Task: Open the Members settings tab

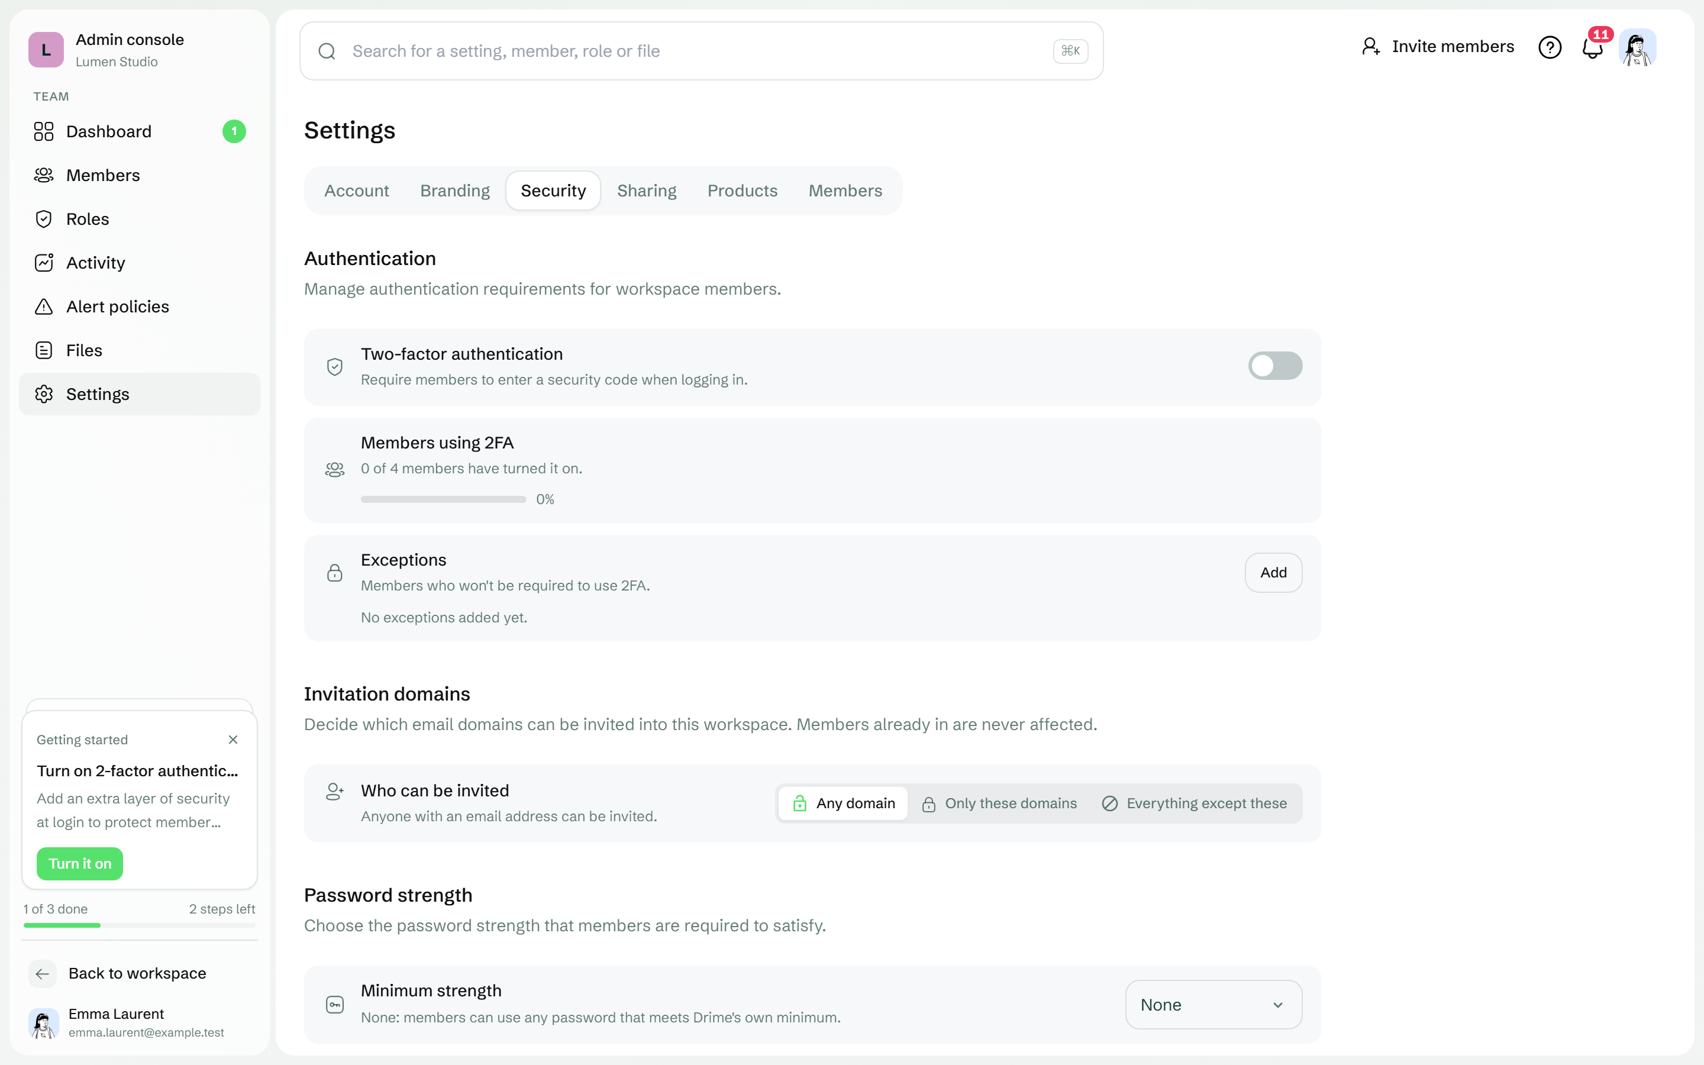Action: coord(845,191)
